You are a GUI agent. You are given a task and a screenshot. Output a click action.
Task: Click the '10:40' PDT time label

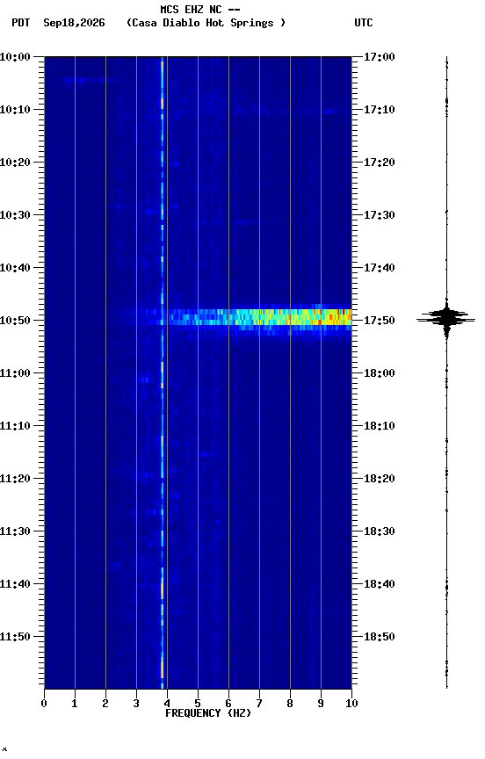[x=15, y=268]
